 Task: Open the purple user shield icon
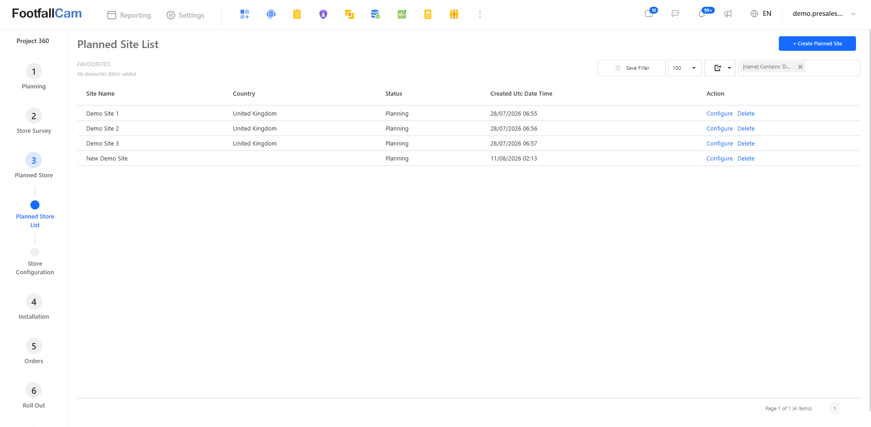[x=323, y=15]
